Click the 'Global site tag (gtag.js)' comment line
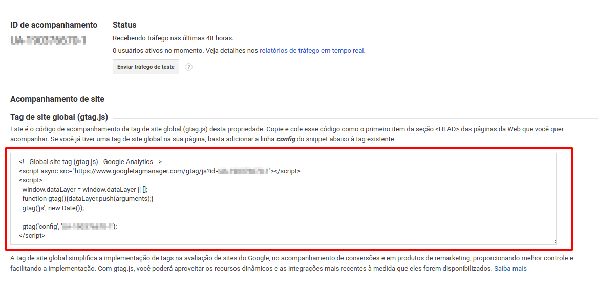This screenshot has width=598, height=286. click(x=91, y=161)
